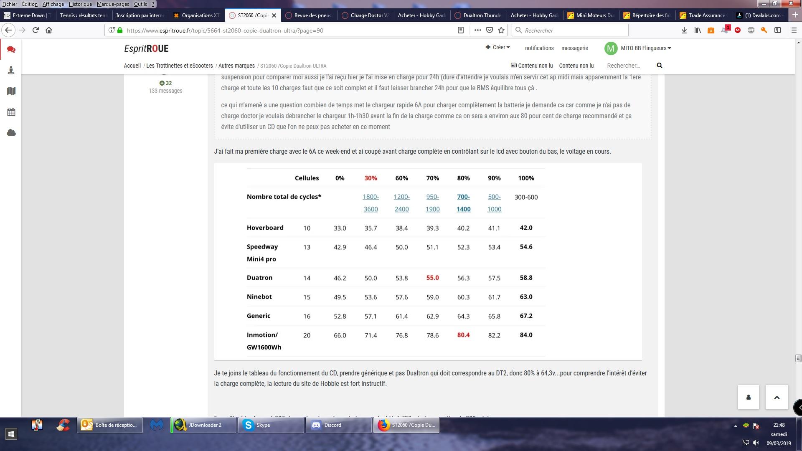This screenshot has height=451, width=802.
Task: Open messagerie link
Action: click(575, 48)
